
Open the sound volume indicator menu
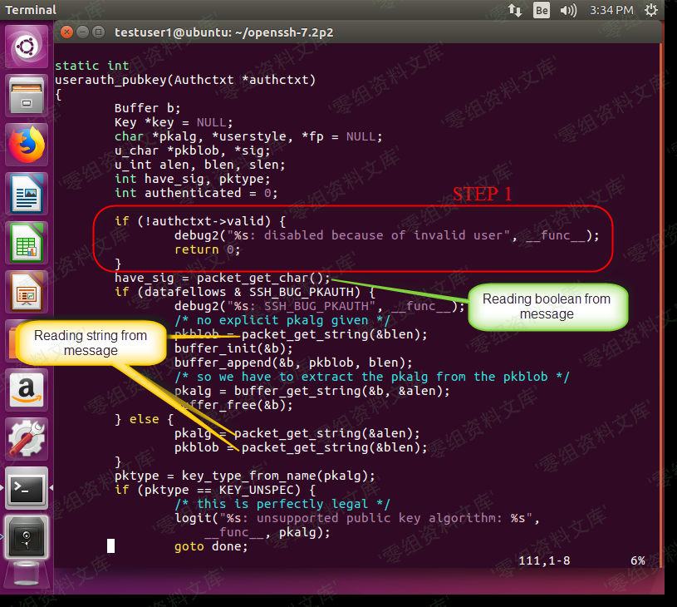[568, 10]
